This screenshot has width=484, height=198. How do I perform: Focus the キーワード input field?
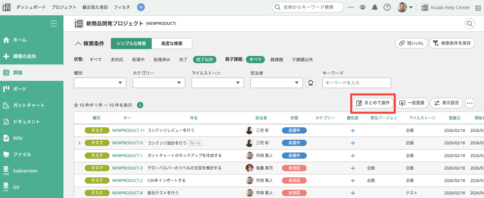357,83
